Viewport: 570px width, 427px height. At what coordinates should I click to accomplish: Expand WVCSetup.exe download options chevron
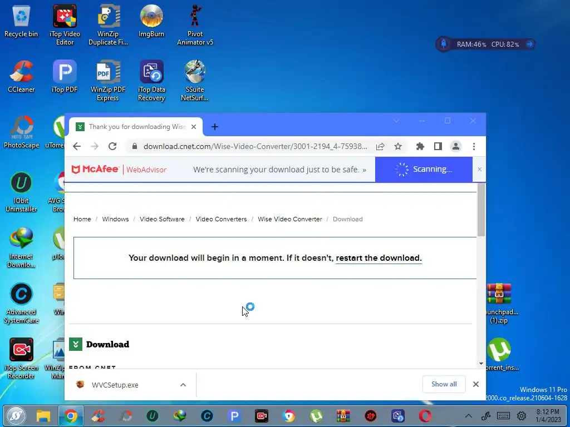[x=183, y=385]
